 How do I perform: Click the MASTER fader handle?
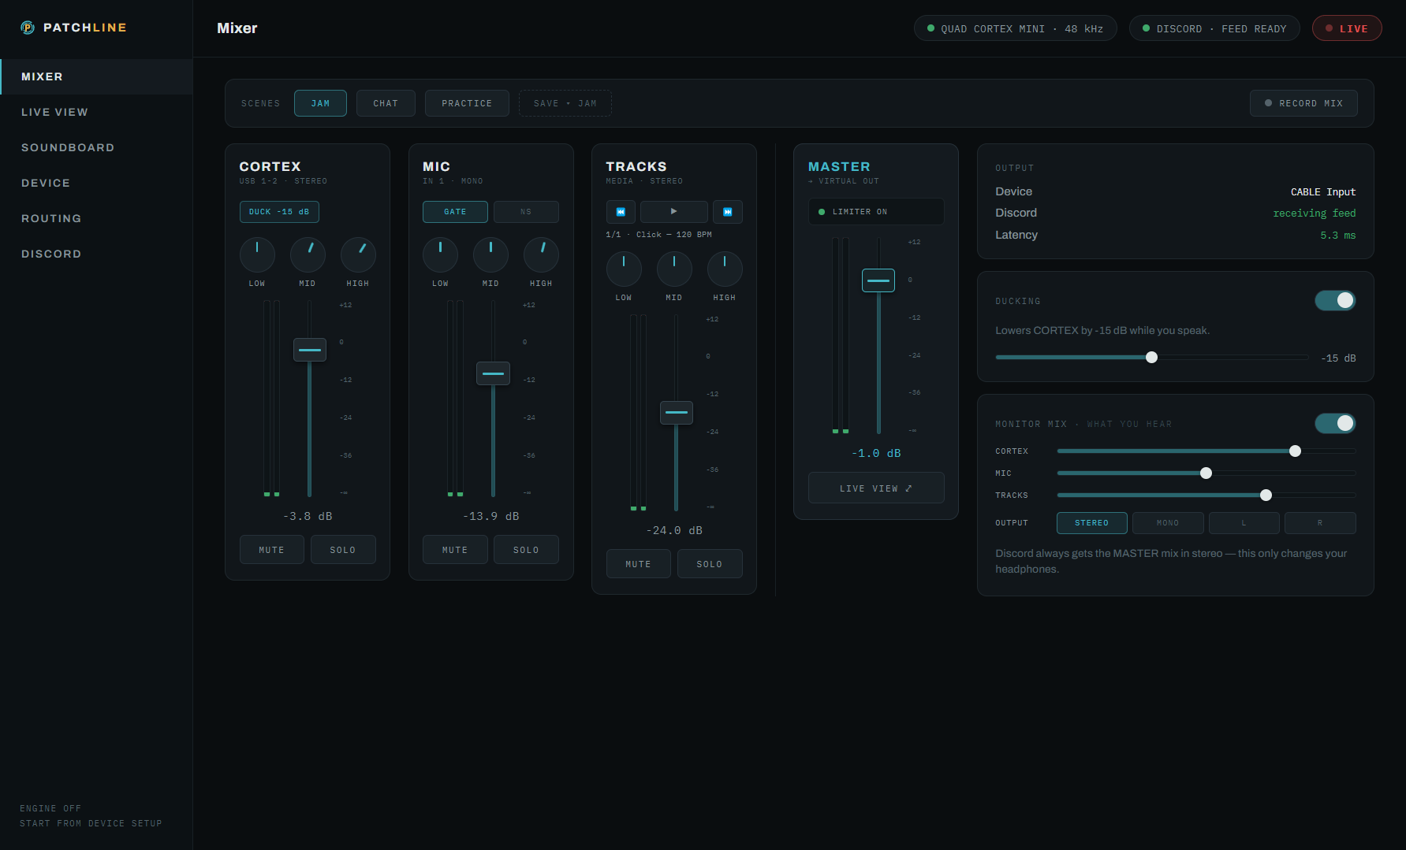coord(878,280)
